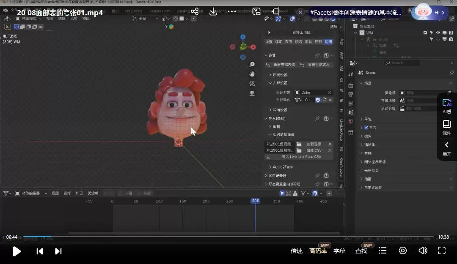Image resolution: width=457 pixels, height=264 pixels.
Task: Switch to the 烘焙 tab
Action: click(x=298, y=42)
